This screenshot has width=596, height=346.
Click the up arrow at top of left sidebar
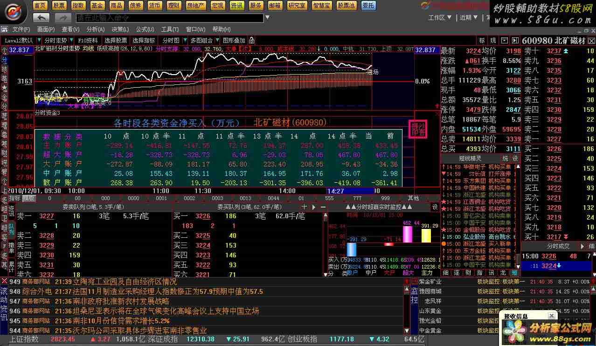[4, 50]
